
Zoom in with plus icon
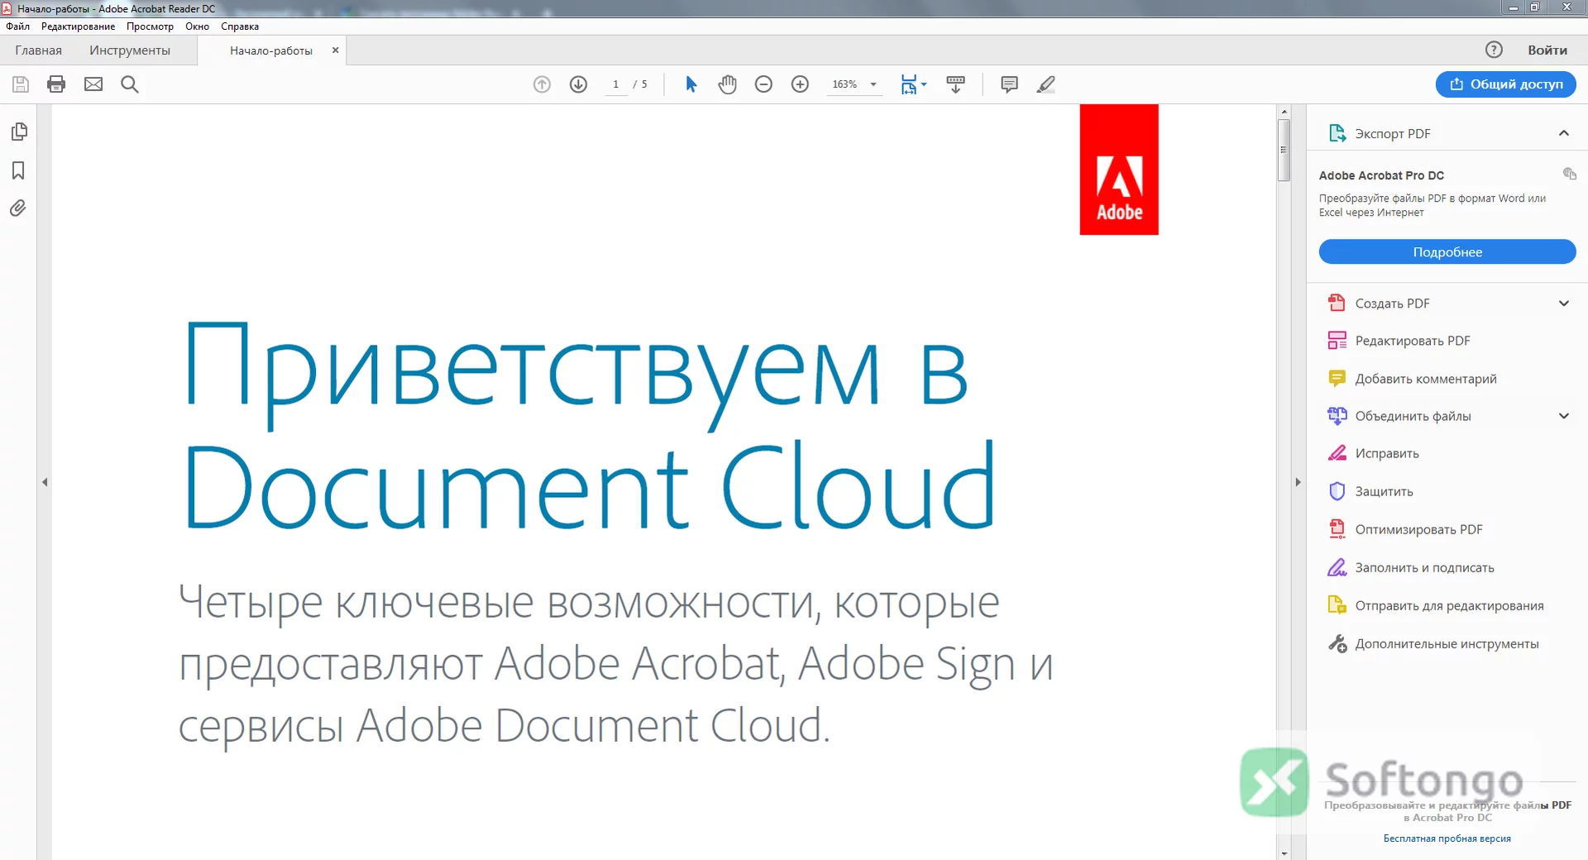(800, 84)
